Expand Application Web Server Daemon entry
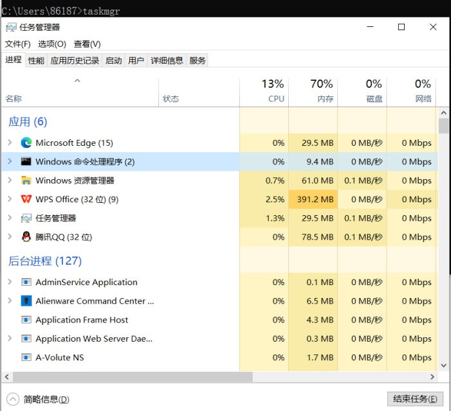Viewport: 451px width, 411px height. [10, 338]
